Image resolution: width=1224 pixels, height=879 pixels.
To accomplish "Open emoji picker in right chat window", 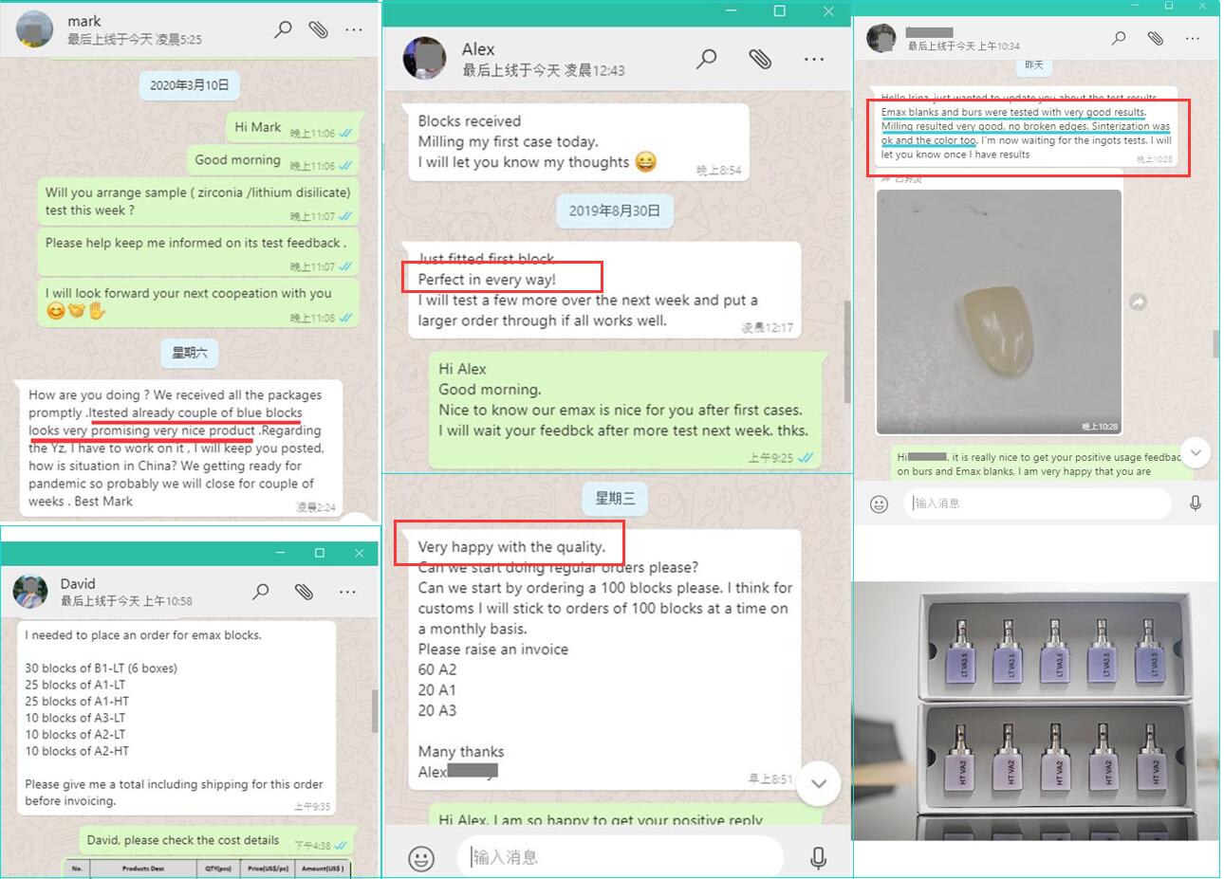I will 879,504.
